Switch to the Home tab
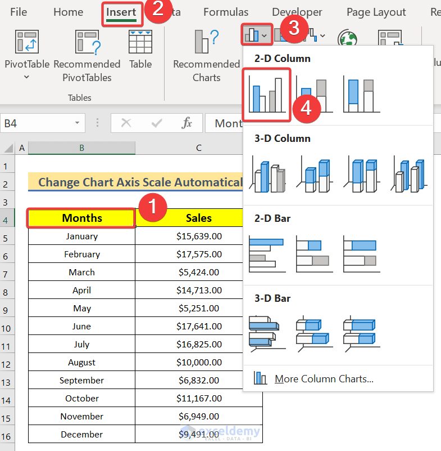 [69, 12]
